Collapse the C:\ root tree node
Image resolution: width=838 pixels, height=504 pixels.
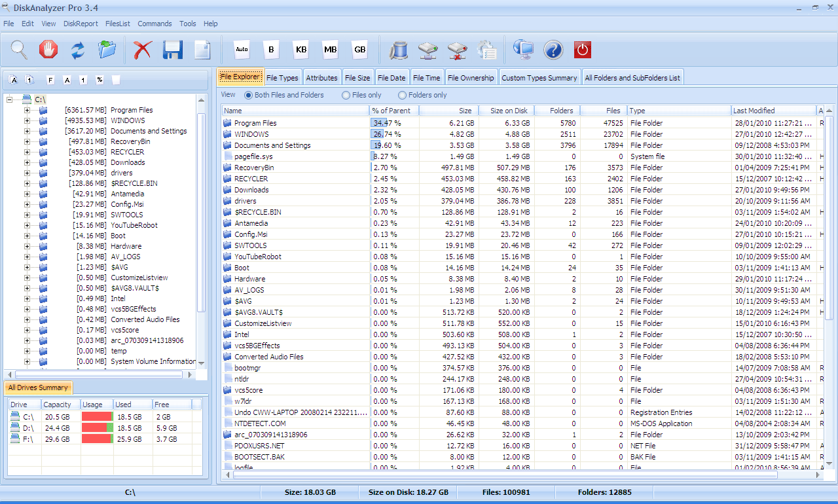(10, 99)
